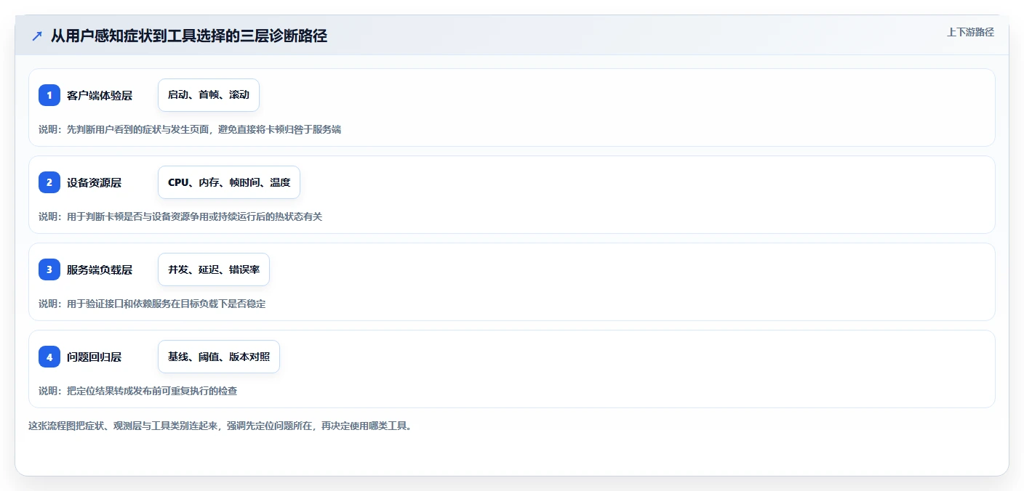Click the footer caption starting 这张流程图
Screen dimensions: 1024x491
point(221,426)
